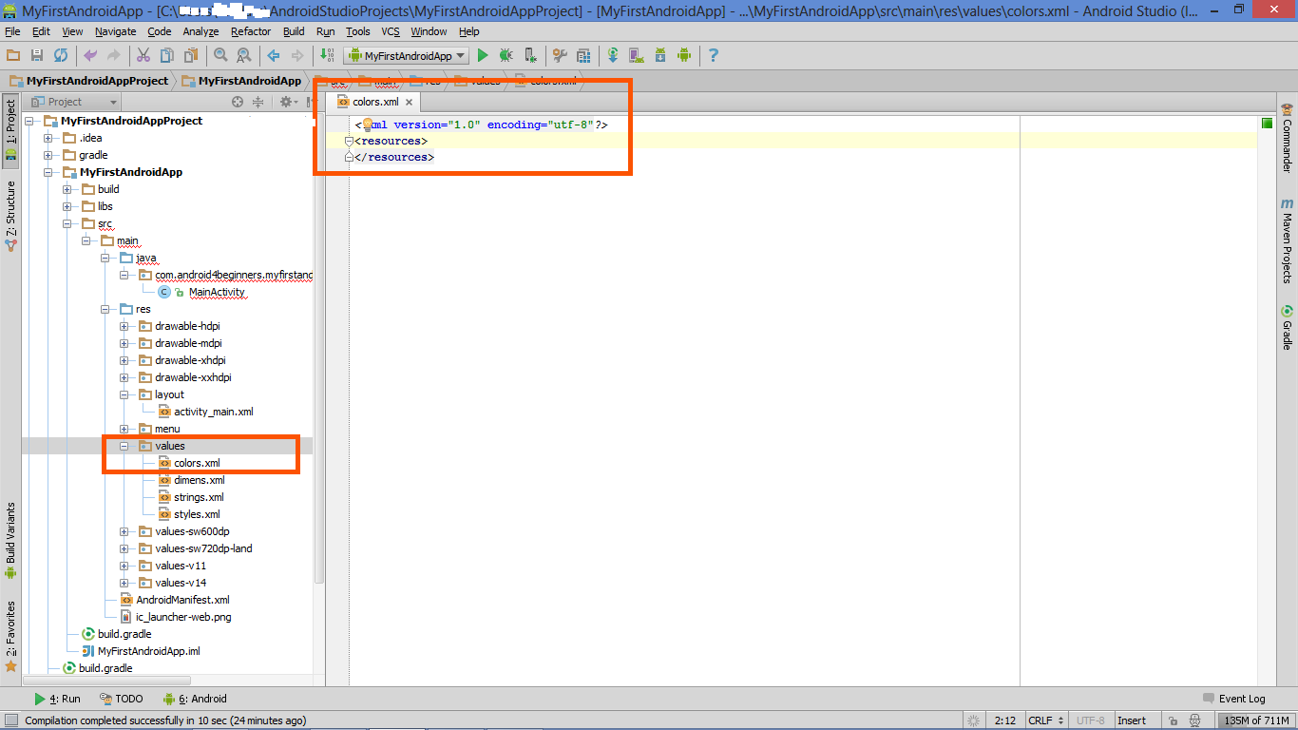Click the Sync Project with Gradle icon
Viewport: 1298px width, 730px height.
pos(613,56)
